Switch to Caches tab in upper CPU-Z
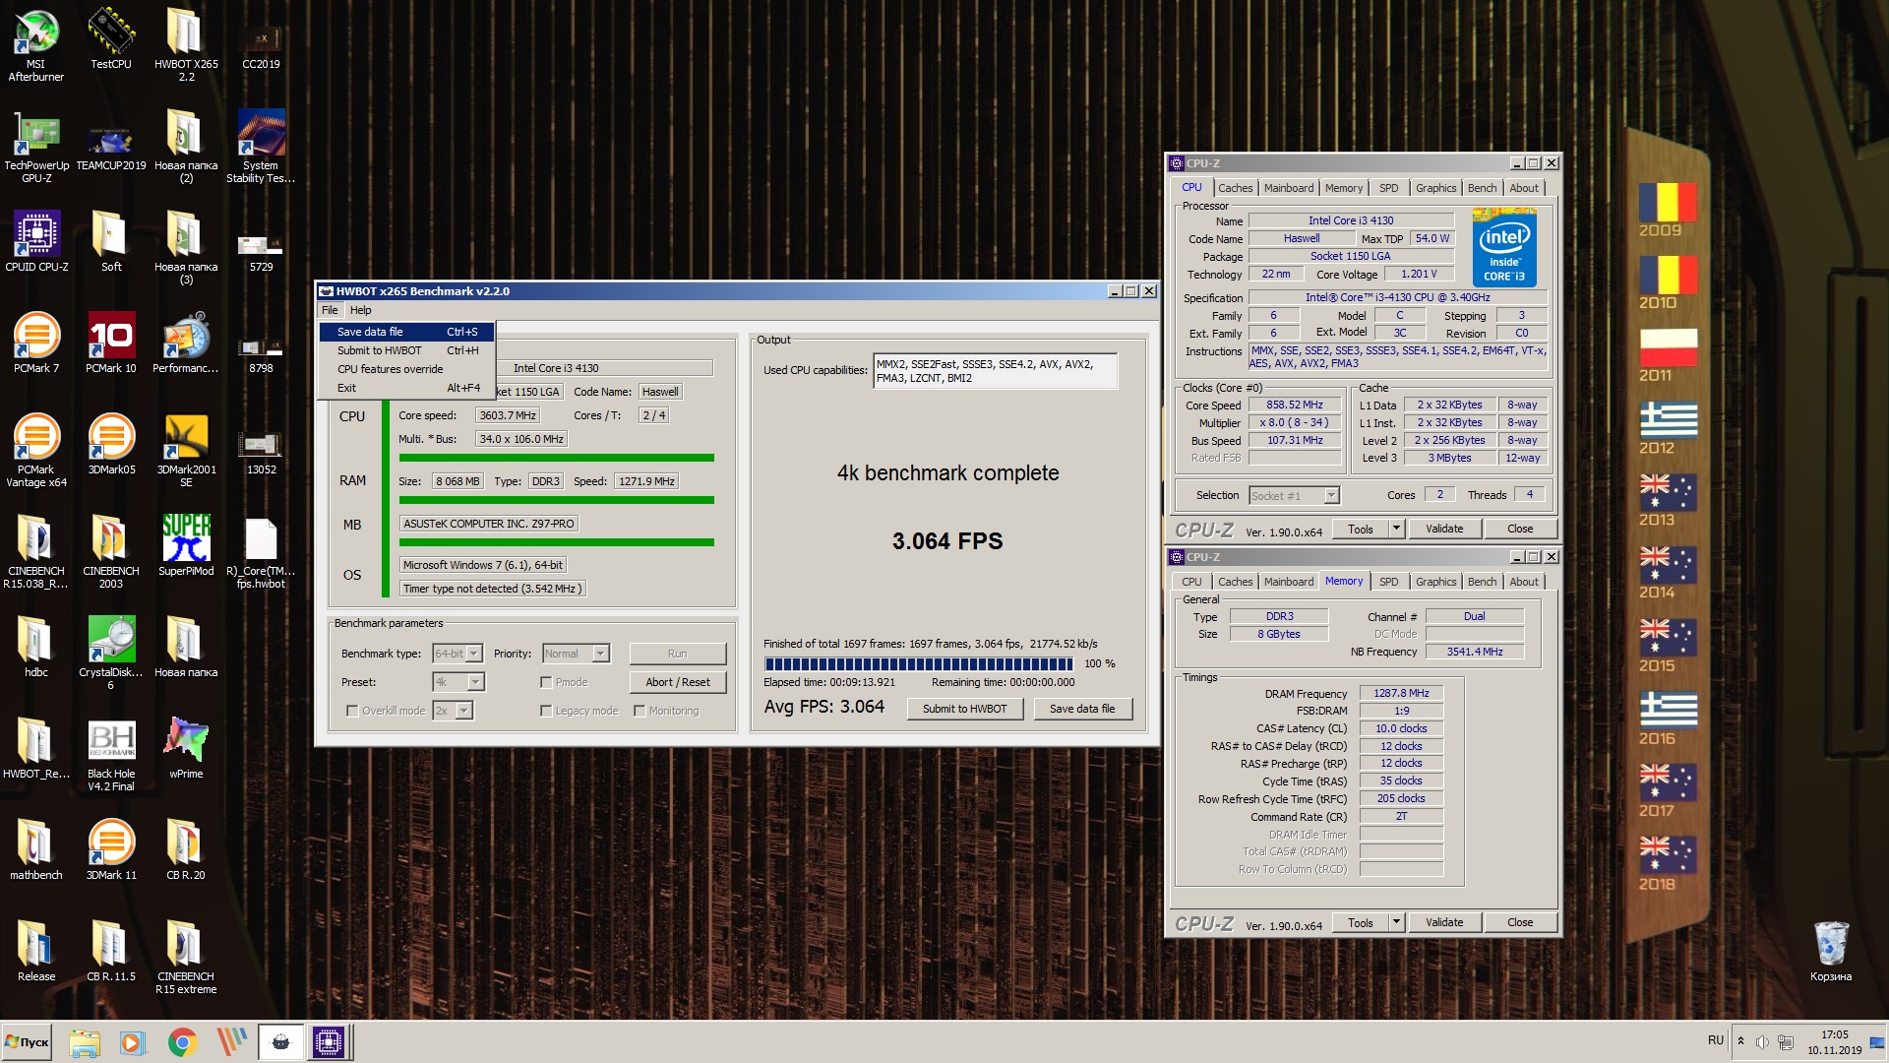1889x1063 pixels. pyautogui.click(x=1235, y=188)
